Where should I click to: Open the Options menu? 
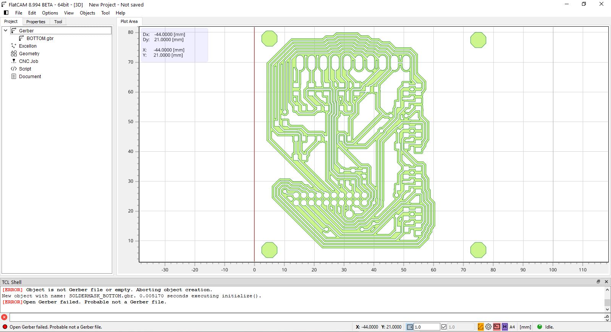point(50,13)
